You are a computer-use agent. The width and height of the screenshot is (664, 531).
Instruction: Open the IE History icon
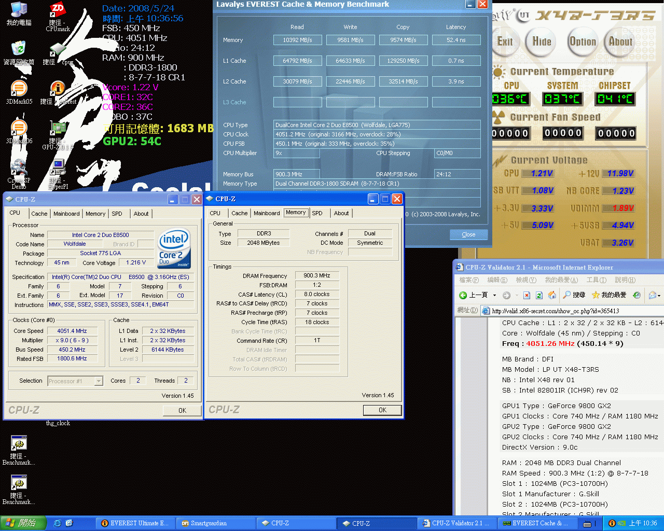coord(637,295)
